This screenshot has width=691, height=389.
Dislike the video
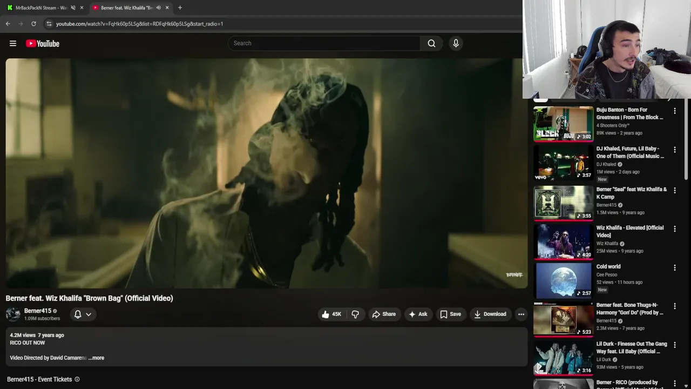(355, 314)
